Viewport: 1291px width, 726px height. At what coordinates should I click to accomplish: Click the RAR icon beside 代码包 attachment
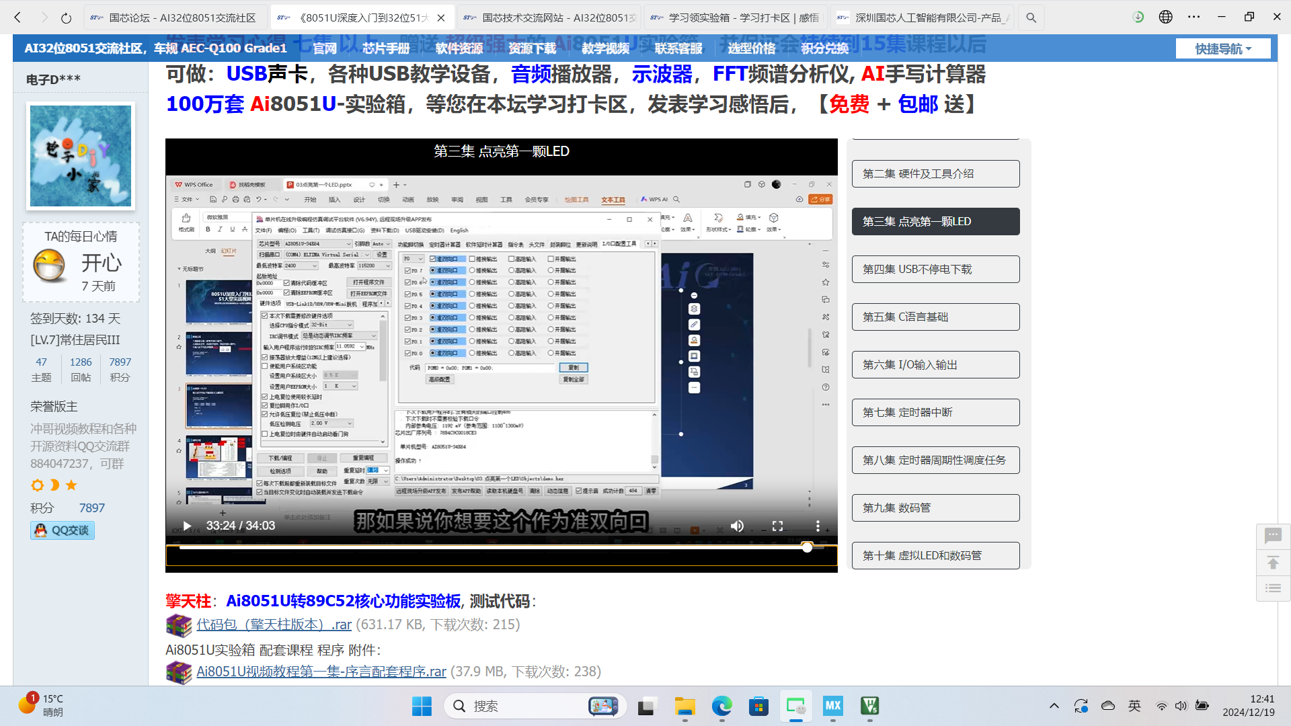coord(179,625)
